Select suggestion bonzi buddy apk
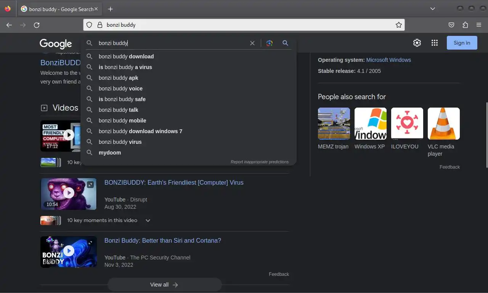The image size is (488, 293). tap(188, 78)
